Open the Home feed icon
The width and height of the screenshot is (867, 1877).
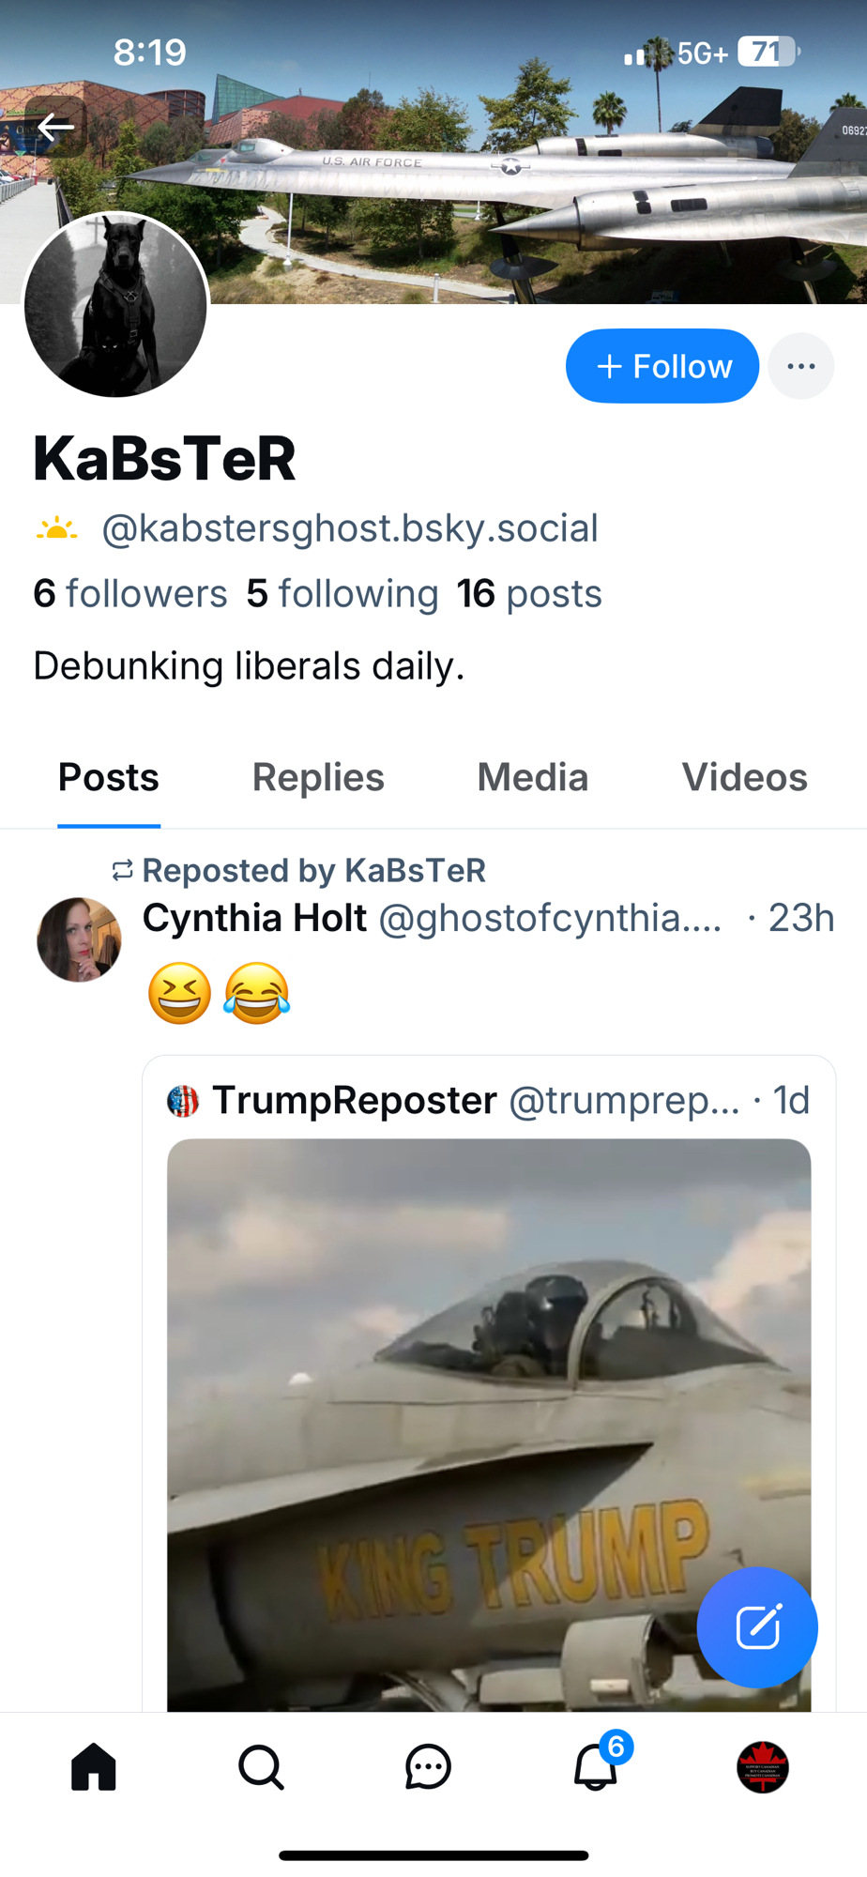(94, 1767)
